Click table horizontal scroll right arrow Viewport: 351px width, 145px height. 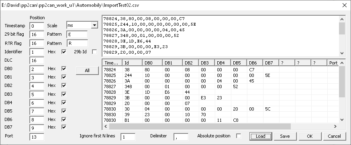[335, 127]
